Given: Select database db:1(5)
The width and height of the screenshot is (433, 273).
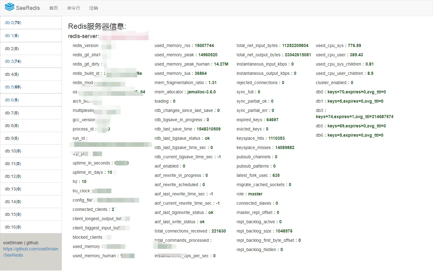Looking at the screenshot, I should [x=31, y=36].
